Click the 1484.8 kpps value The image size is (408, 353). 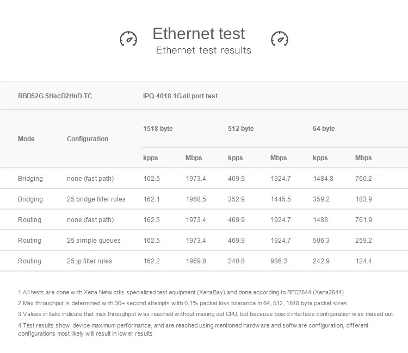pyautogui.click(x=323, y=179)
